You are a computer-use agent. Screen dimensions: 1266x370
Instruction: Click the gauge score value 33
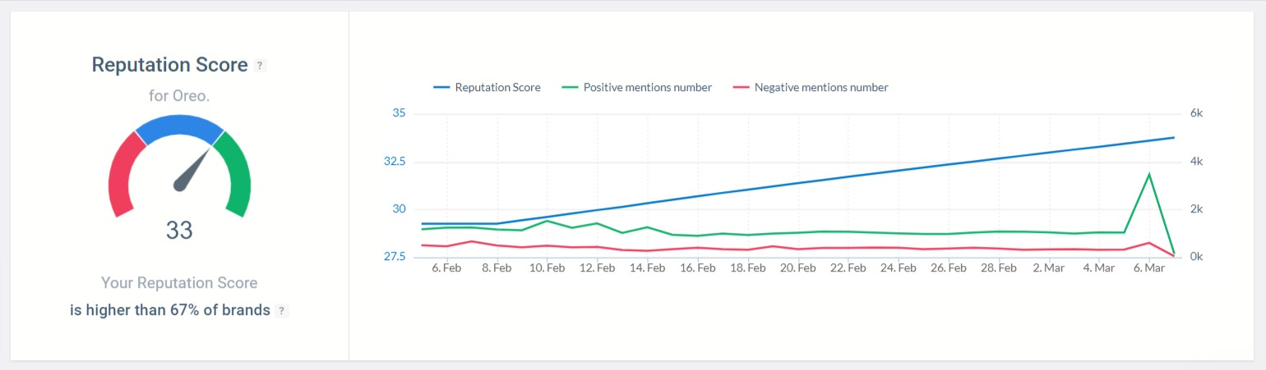[179, 231]
